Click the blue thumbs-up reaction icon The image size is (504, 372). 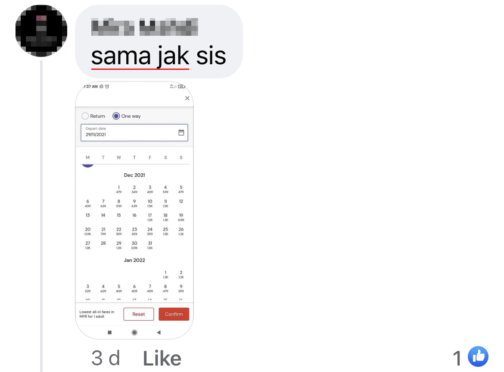(478, 356)
